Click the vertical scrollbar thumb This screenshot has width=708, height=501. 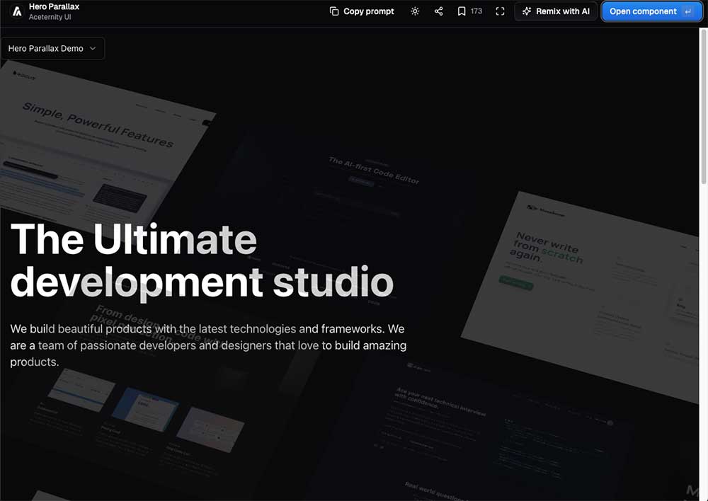coord(704,106)
